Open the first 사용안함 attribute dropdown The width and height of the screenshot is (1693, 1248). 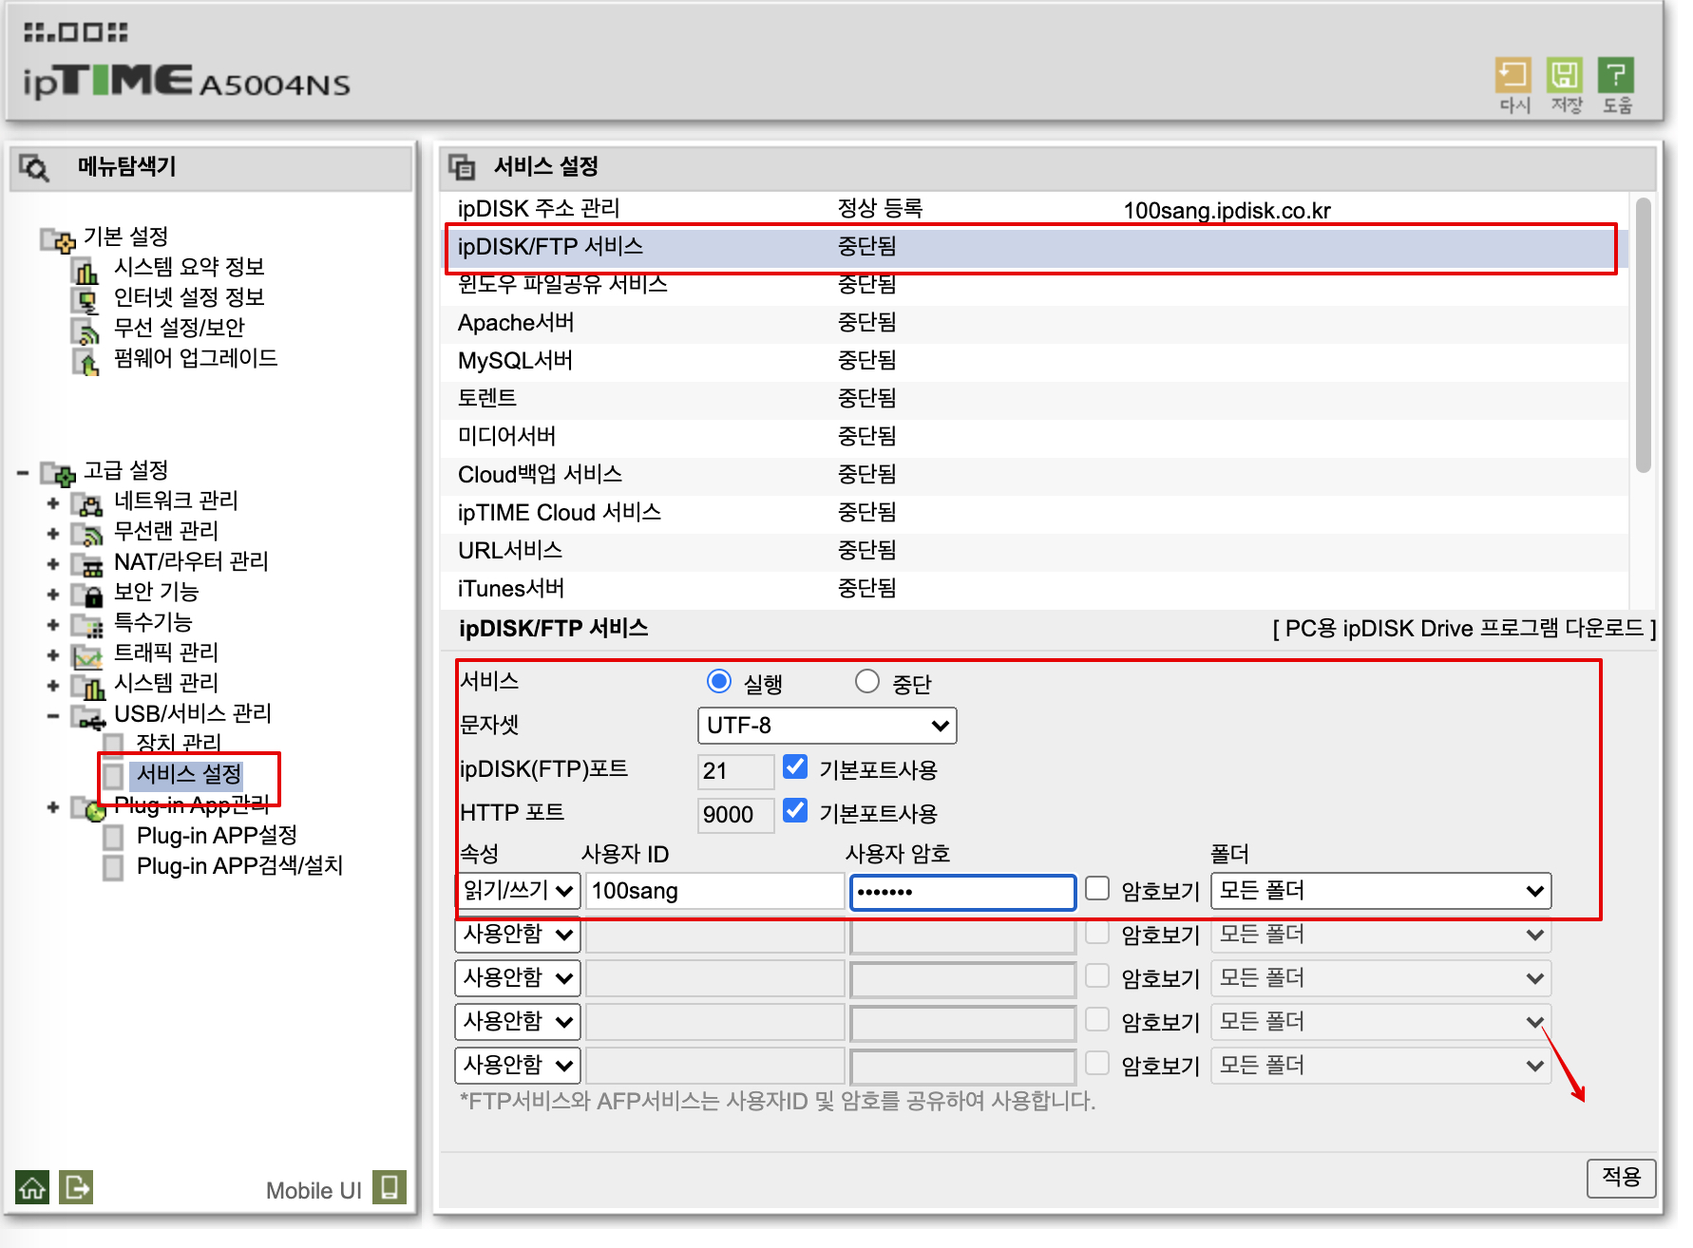(x=518, y=935)
